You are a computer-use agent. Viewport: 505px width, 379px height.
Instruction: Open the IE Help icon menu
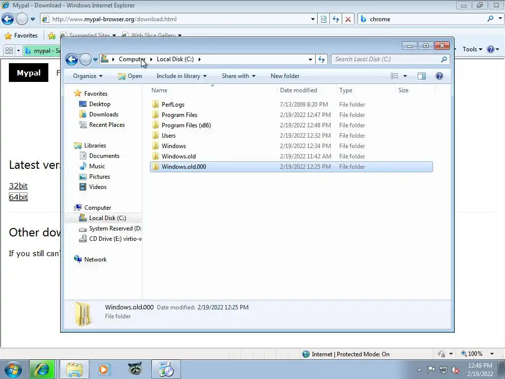[491, 49]
